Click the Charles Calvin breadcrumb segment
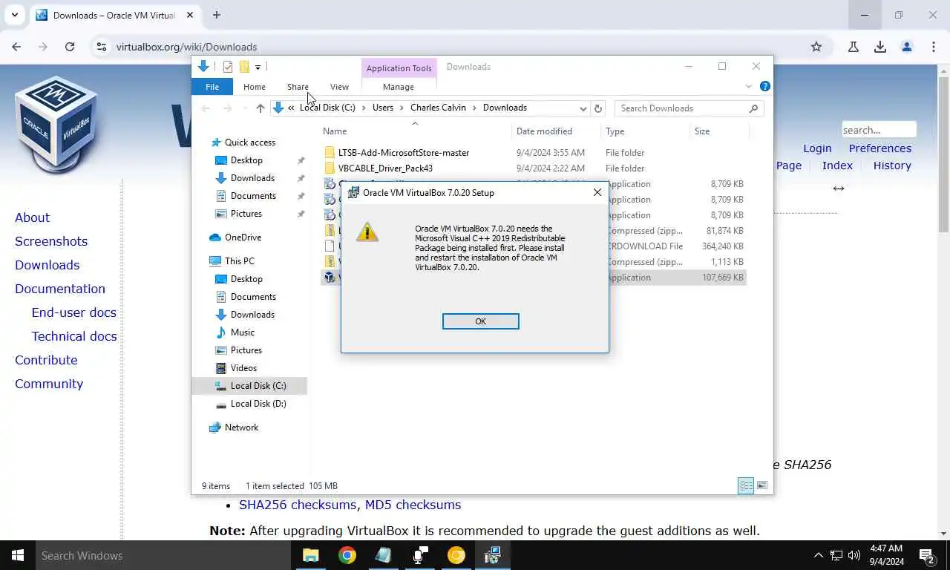Image resolution: width=950 pixels, height=570 pixels. tap(438, 108)
